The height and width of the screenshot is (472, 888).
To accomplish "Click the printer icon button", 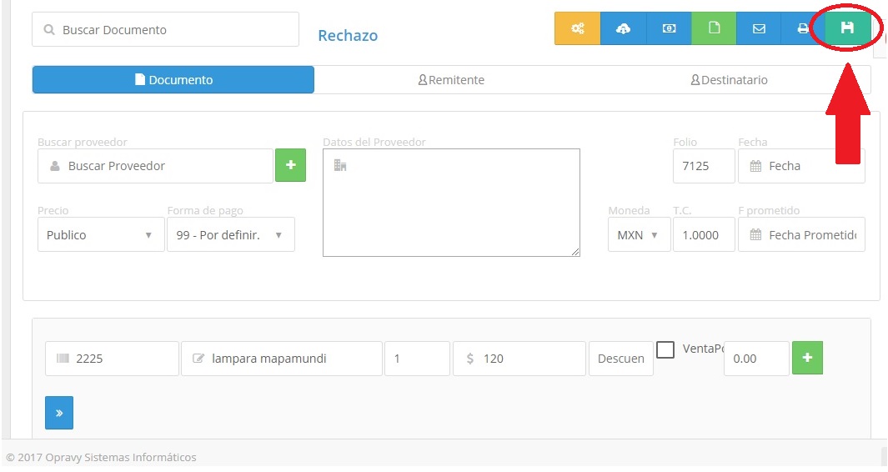I will coord(802,28).
